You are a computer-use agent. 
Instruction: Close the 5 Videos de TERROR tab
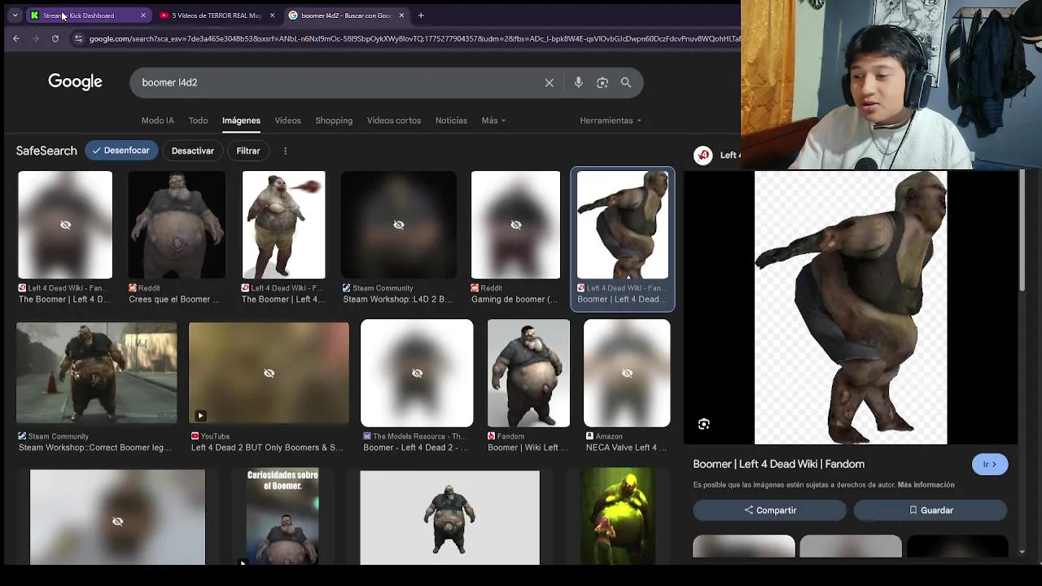click(x=272, y=15)
